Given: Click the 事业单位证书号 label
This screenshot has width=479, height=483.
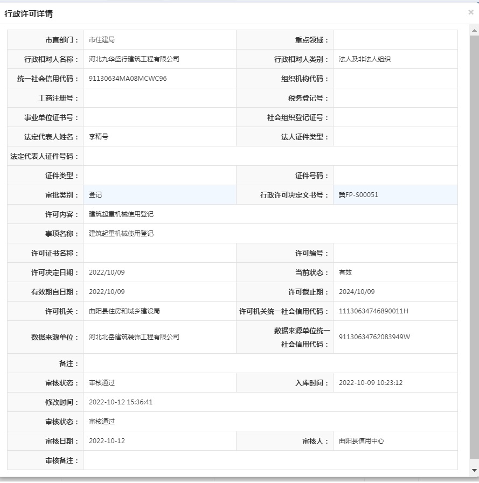Looking at the screenshot, I should [51, 117].
